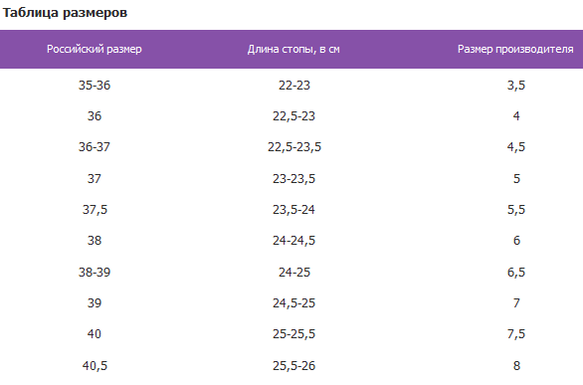Image resolution: width=583 pixels, height=385 pixels.
Task: Click foot length 25,5-26 cell
Action: (293, 366)
